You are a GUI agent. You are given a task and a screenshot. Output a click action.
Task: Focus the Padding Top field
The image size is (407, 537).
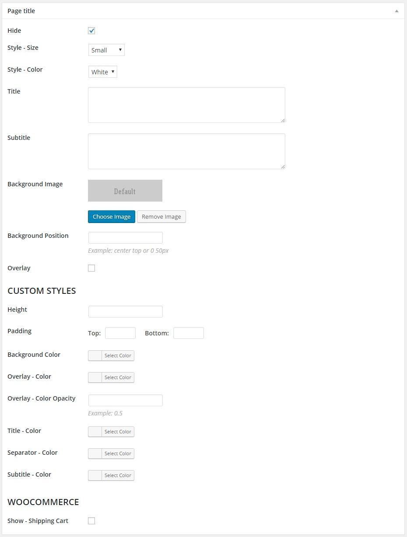(x=120, y=333)
